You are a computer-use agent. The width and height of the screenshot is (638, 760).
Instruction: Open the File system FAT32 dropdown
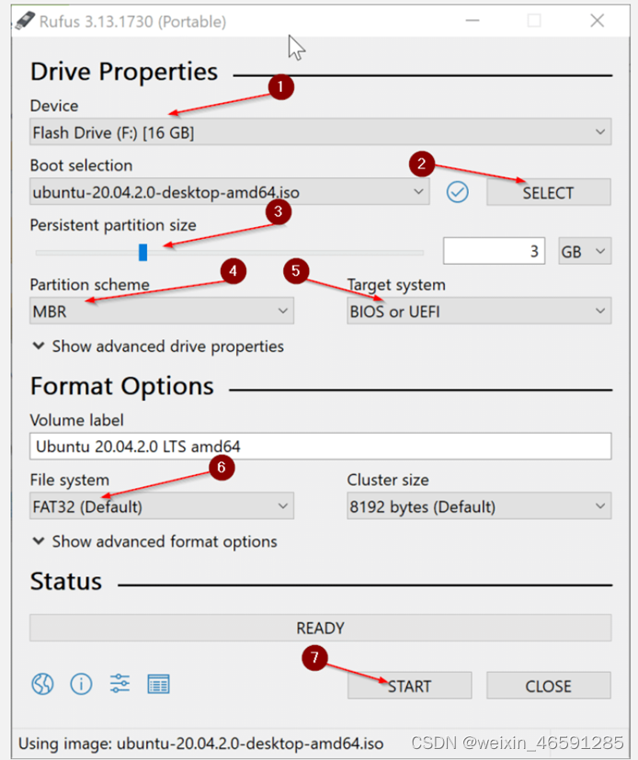pyautogui.click(x=162, y=506)
